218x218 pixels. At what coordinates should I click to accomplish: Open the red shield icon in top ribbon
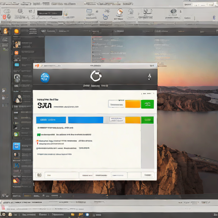click(x=4, y=17)
